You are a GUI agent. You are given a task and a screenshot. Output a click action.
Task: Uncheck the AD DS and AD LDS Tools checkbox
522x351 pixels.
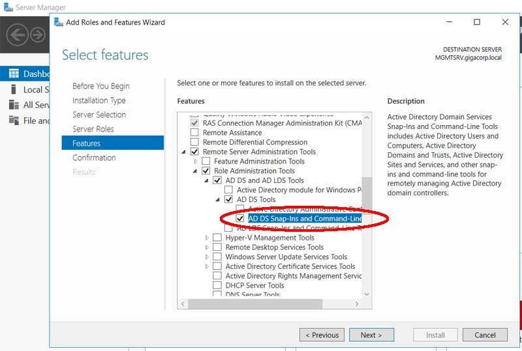[x=217, y=180]
